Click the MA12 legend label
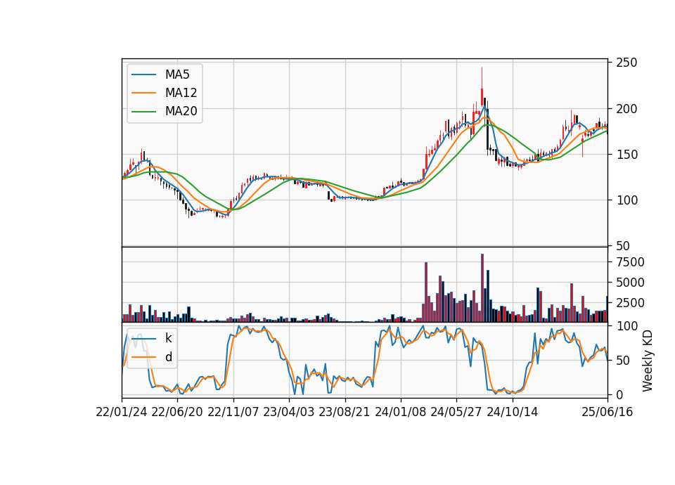 tap(181, 93)
